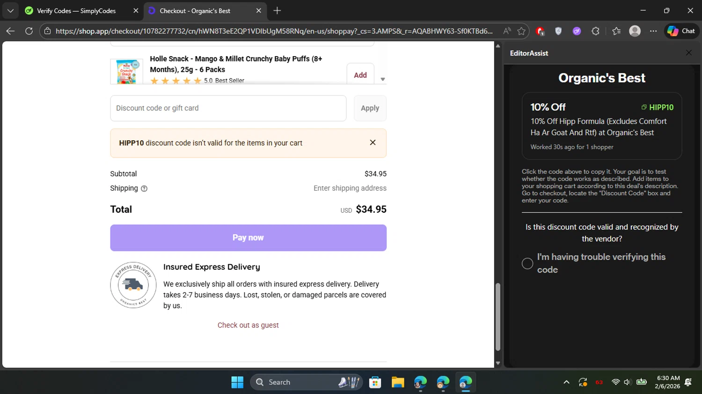Close the EditorAssist side panel
Screen dimensions: 702x394
[688, 53]
